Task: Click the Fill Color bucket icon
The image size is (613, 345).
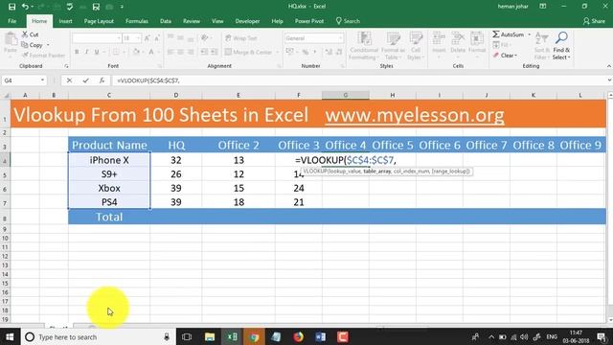Action: coord(136,52)
